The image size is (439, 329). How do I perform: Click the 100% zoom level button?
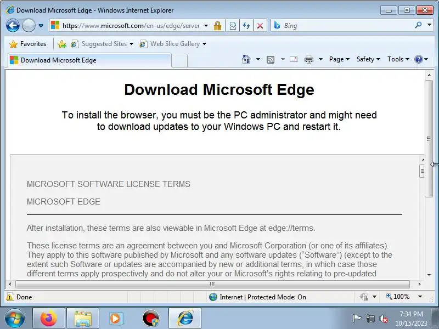click(x=397, y=297)
